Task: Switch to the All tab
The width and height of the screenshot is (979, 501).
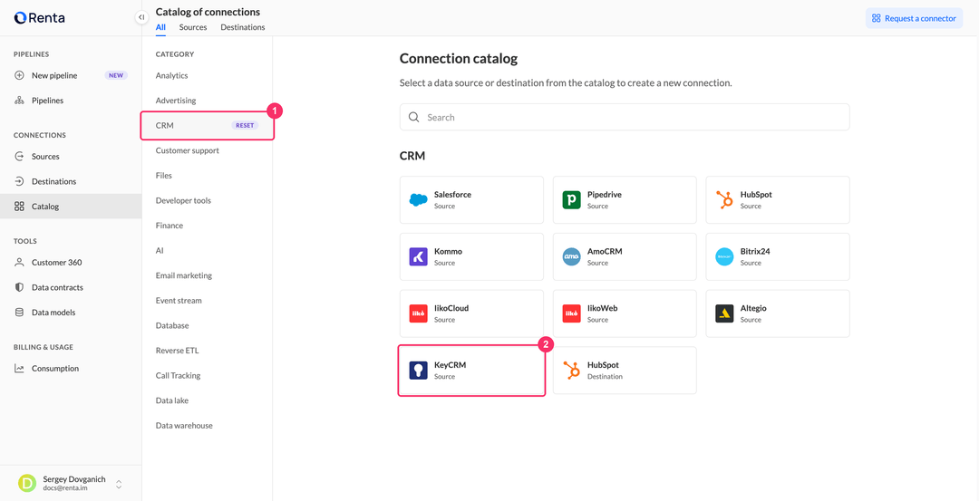Action: tap(160, 27)
